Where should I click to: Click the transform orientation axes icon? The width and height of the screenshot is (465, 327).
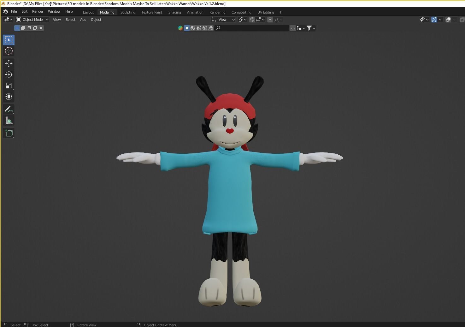pyautogui.click(x=214, y=20)
